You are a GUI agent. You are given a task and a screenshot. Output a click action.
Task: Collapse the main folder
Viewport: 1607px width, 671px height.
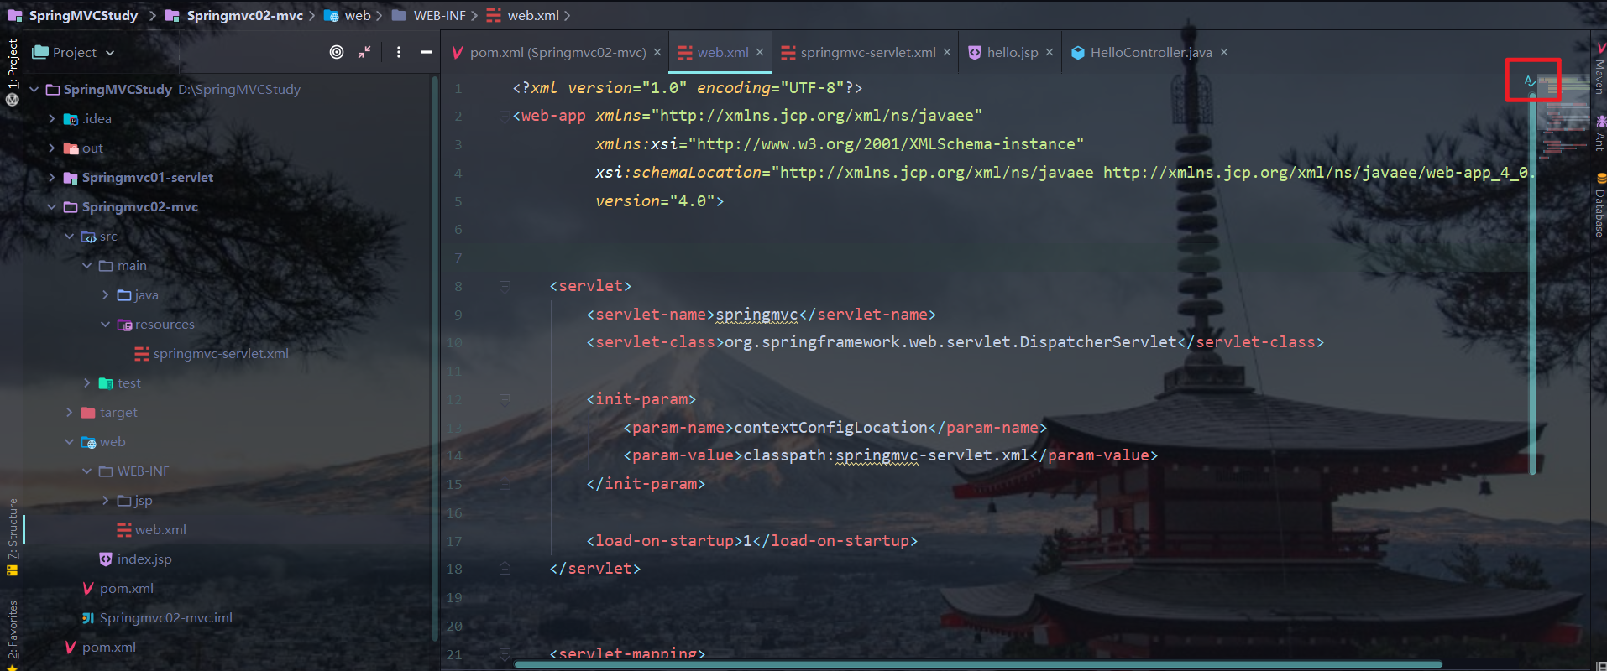[87, 265]
